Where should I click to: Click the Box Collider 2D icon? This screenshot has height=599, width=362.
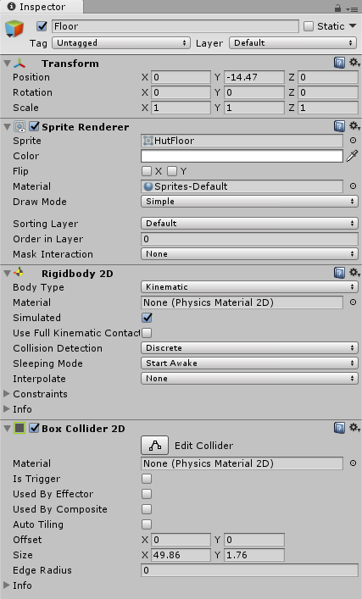coord(19,428)
